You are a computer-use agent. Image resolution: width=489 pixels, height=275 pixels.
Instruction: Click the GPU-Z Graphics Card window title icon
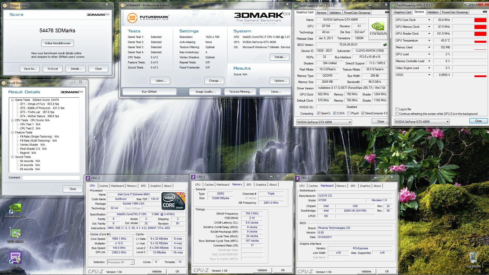[296, 6]
